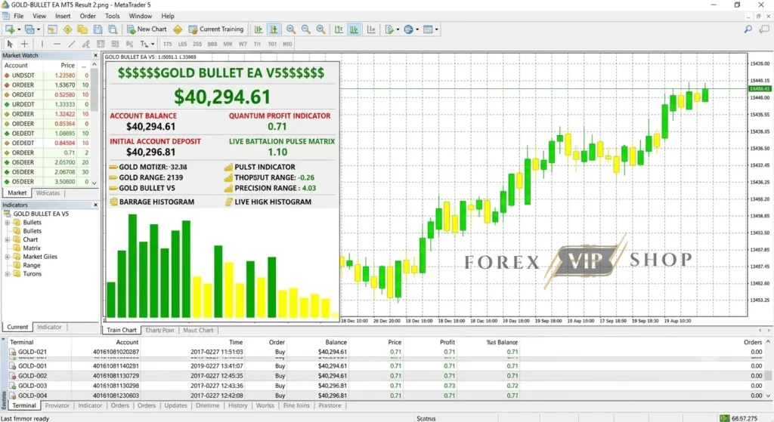Viewport: 774px width, 422px height.
Task: Select the diagonal trendline tool
Action: [x=72, y=44]
